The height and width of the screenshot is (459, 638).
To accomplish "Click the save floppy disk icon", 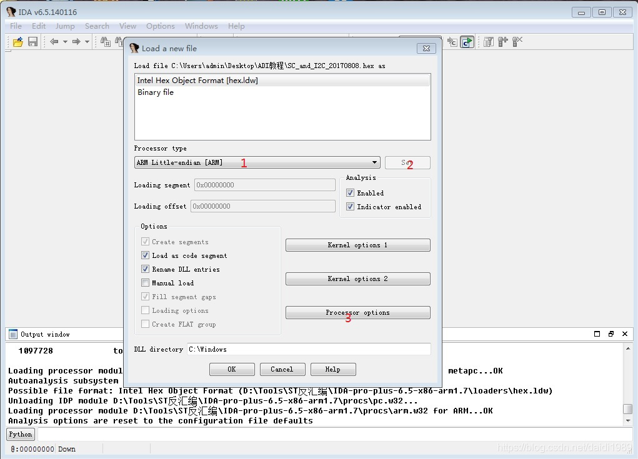I will pos(32,41).
